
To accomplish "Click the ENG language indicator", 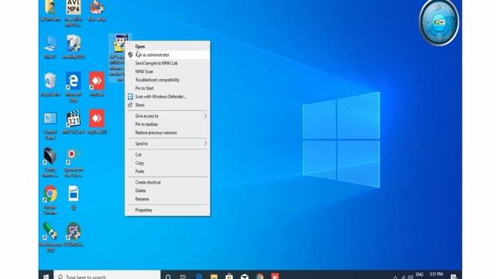I will pos(419,274).
